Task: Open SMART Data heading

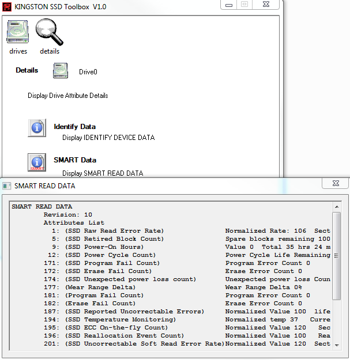Action: (x=75, y=160)
